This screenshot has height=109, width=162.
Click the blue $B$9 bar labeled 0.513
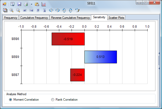pos(100,57)
